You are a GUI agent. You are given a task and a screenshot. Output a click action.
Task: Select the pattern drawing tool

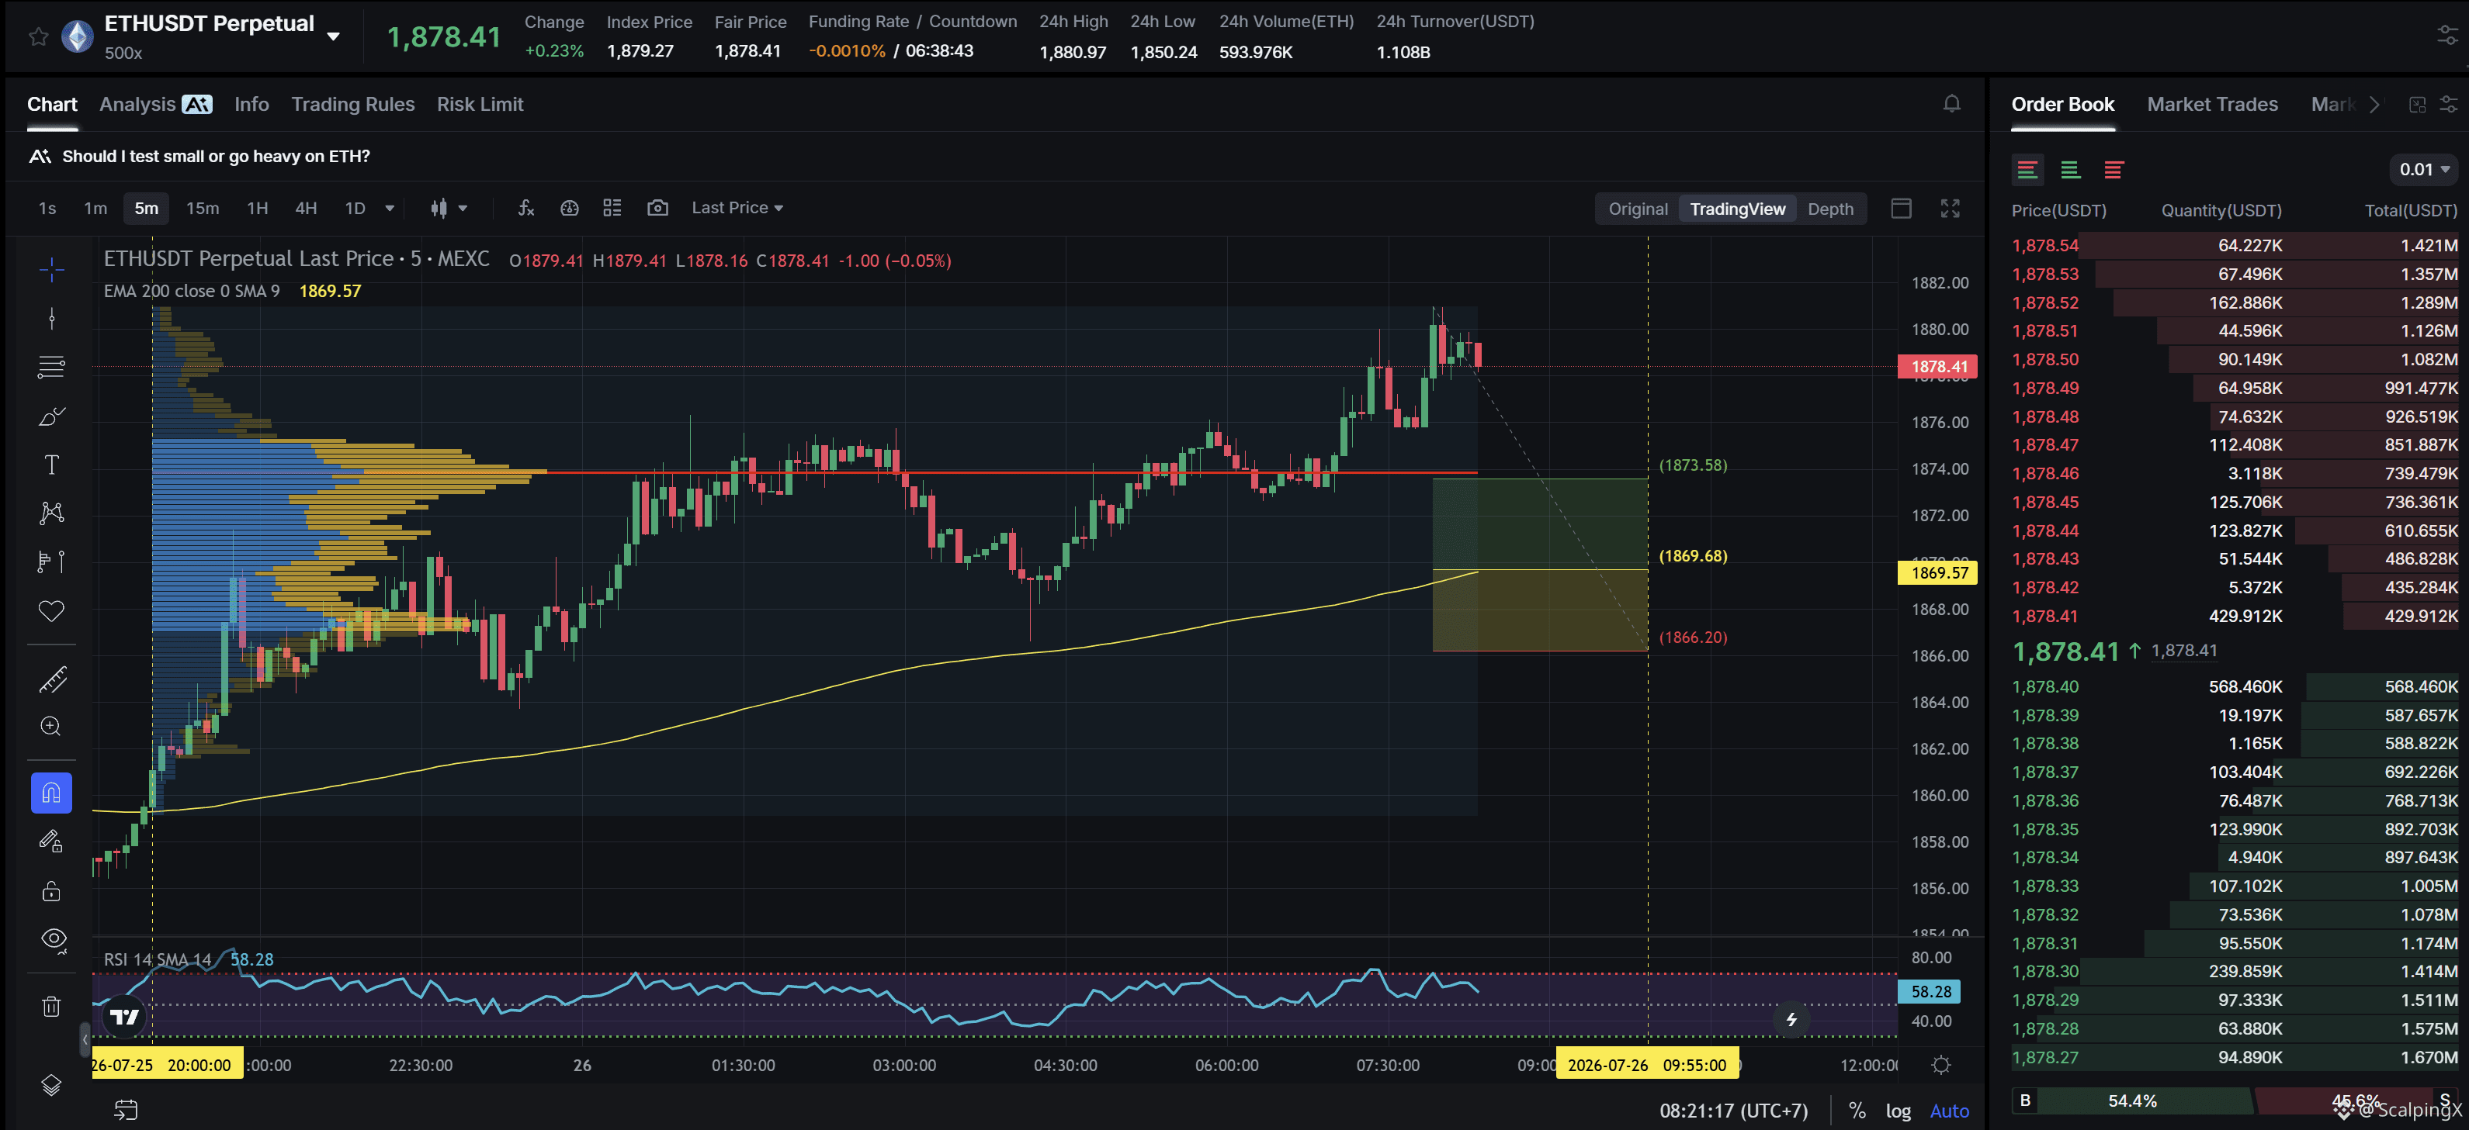[52, 513]
